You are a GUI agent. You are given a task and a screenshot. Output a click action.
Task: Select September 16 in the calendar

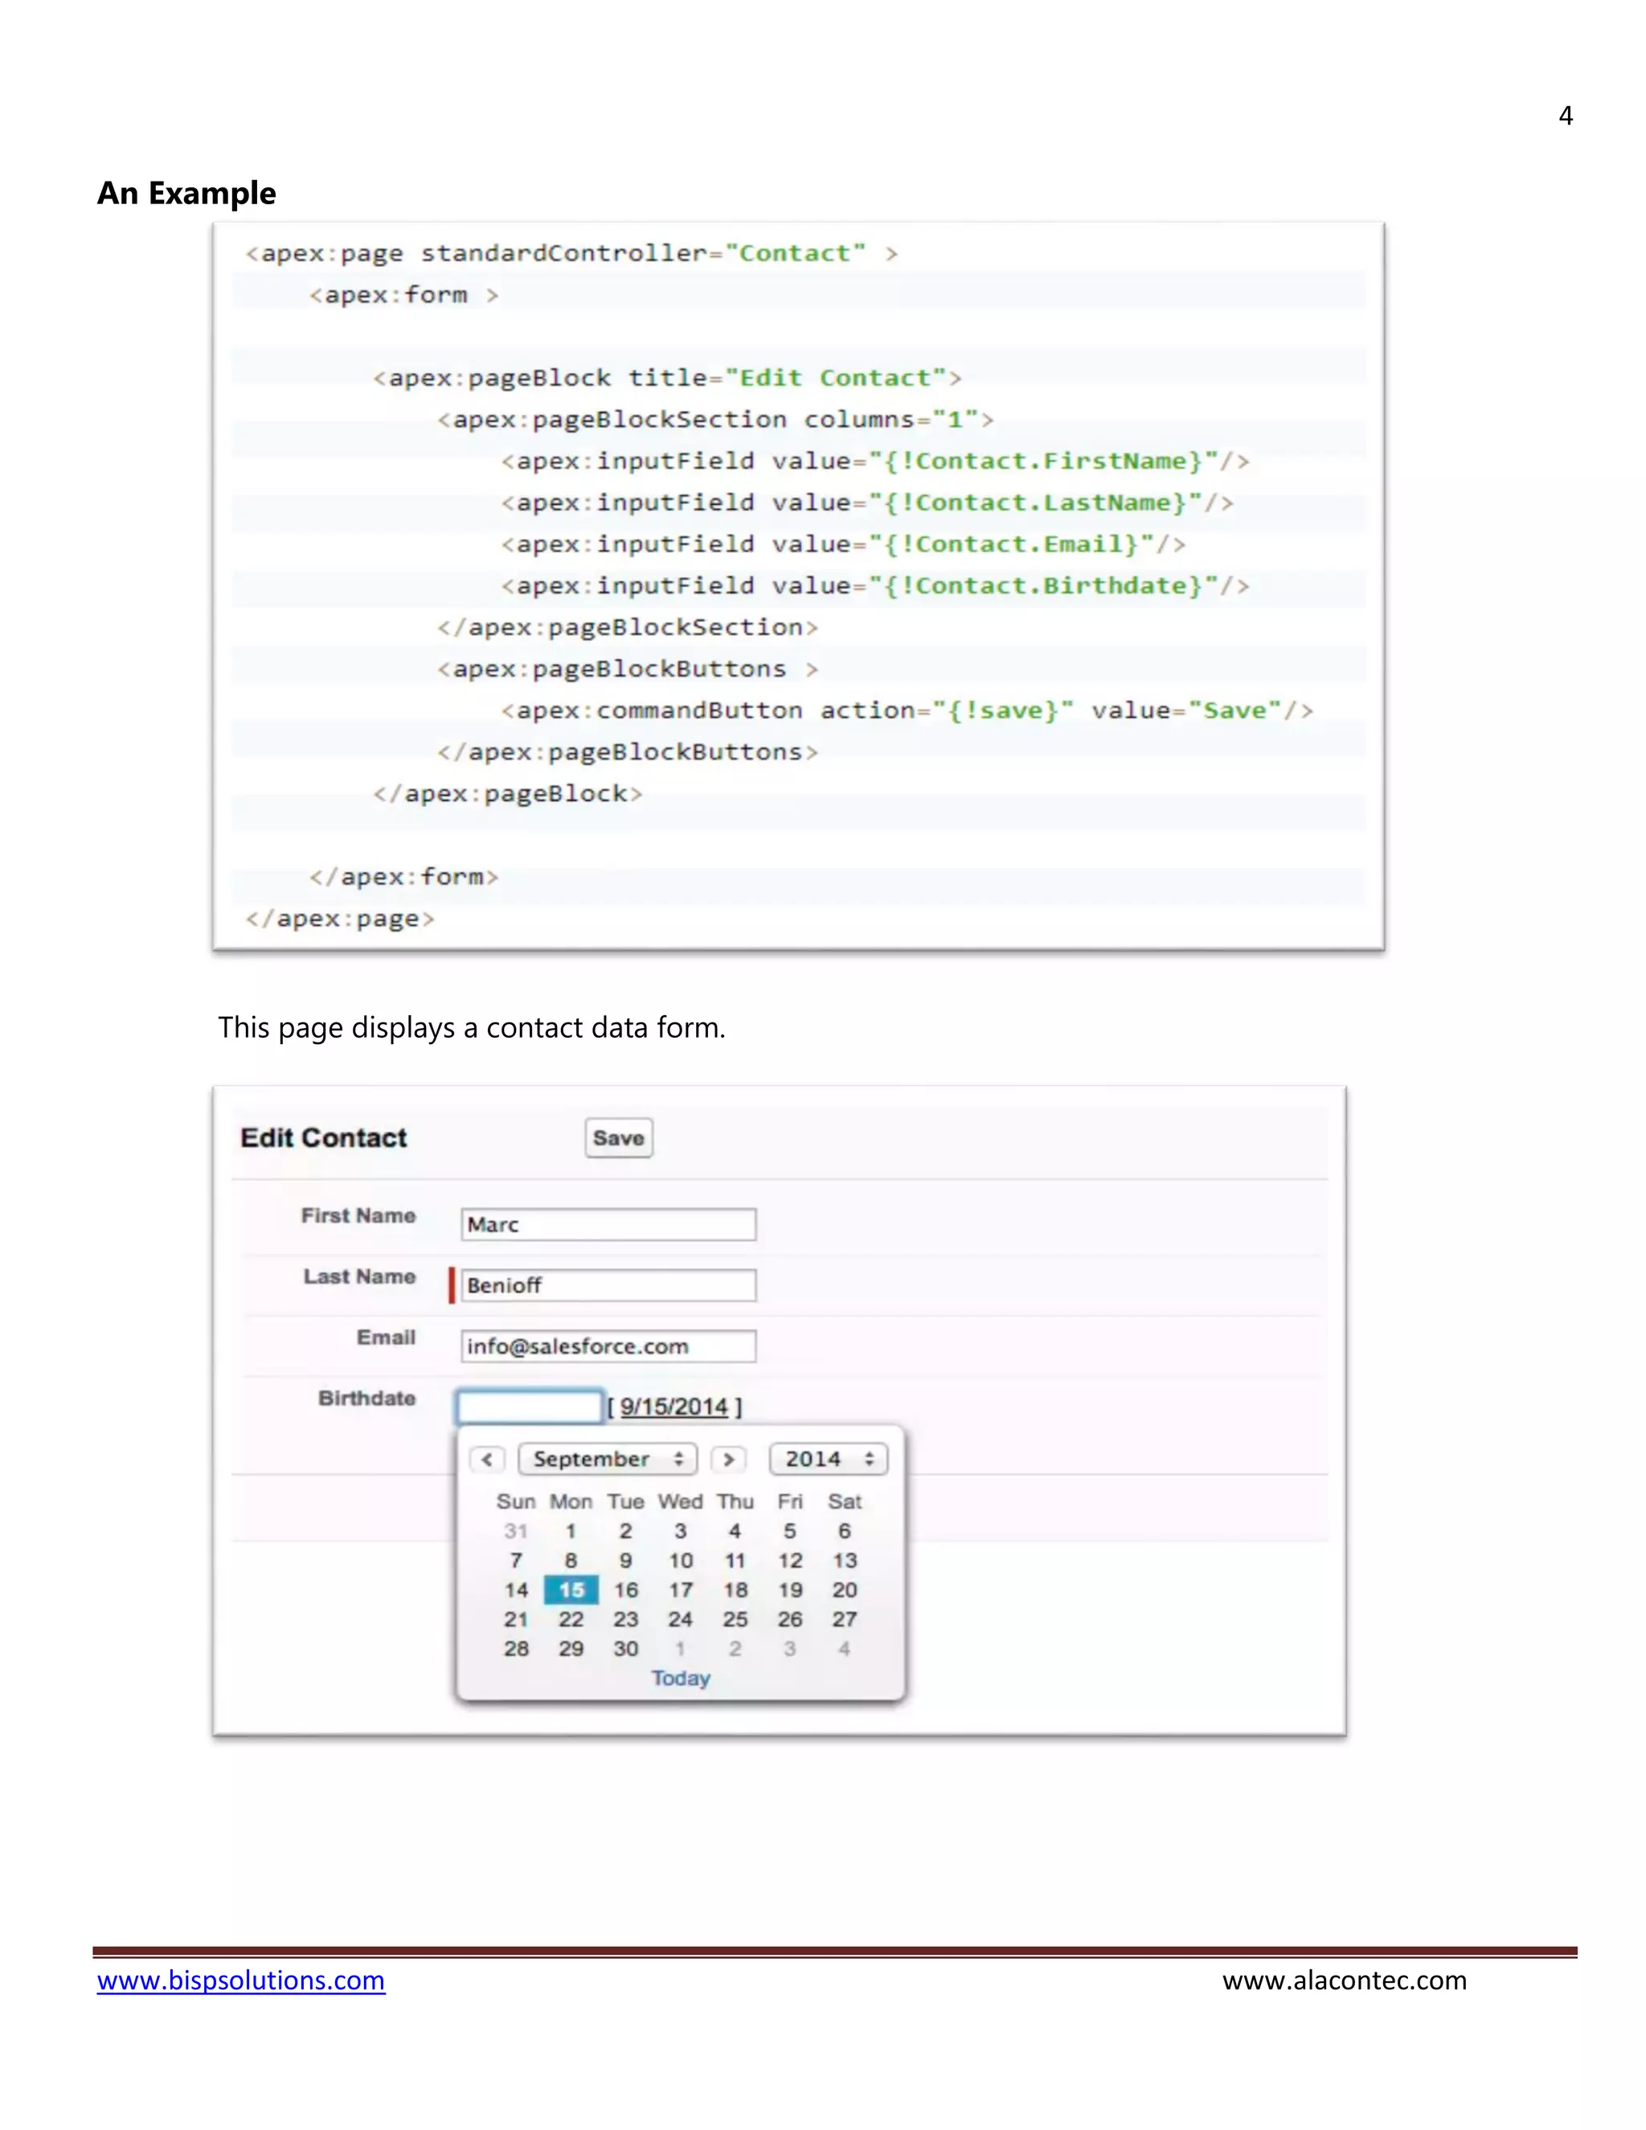coord(626,1591)
